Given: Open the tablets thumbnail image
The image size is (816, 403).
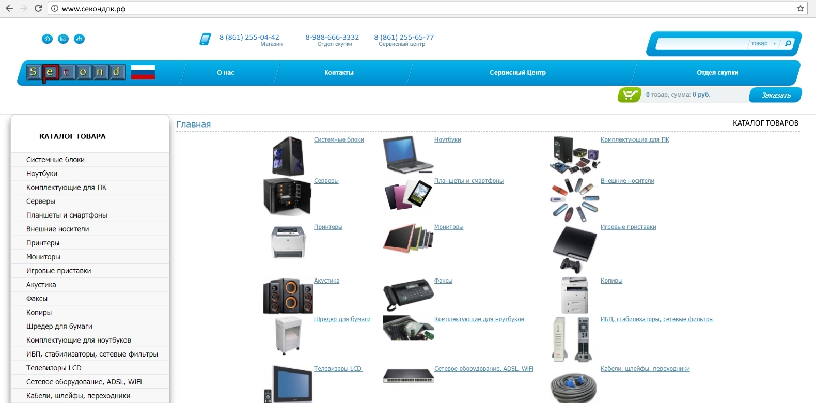Looking at the screenshot, I should click(408, 194).
